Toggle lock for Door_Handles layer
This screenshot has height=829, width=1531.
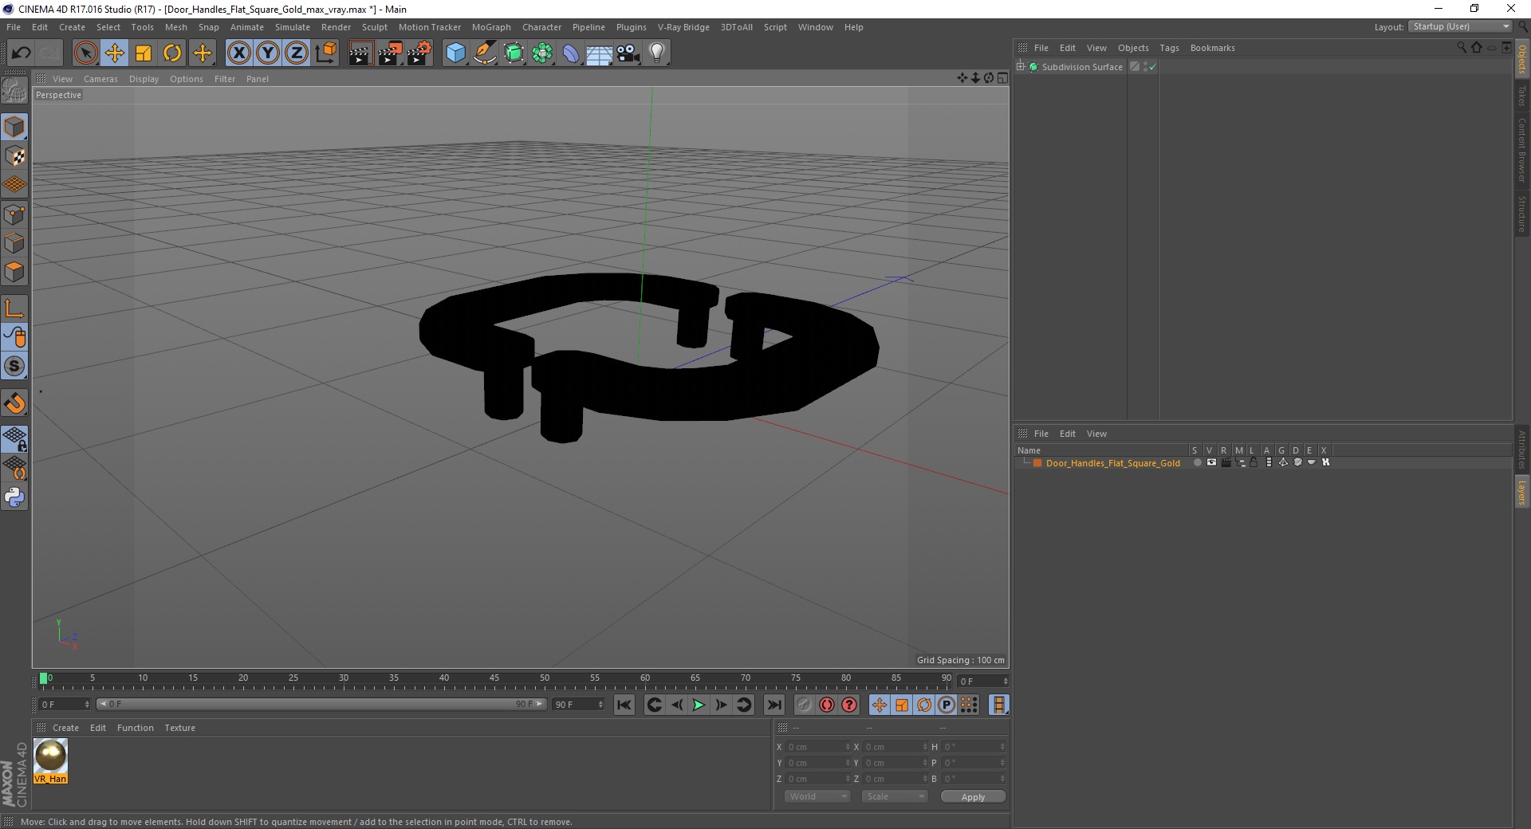tap(1254, 462)
